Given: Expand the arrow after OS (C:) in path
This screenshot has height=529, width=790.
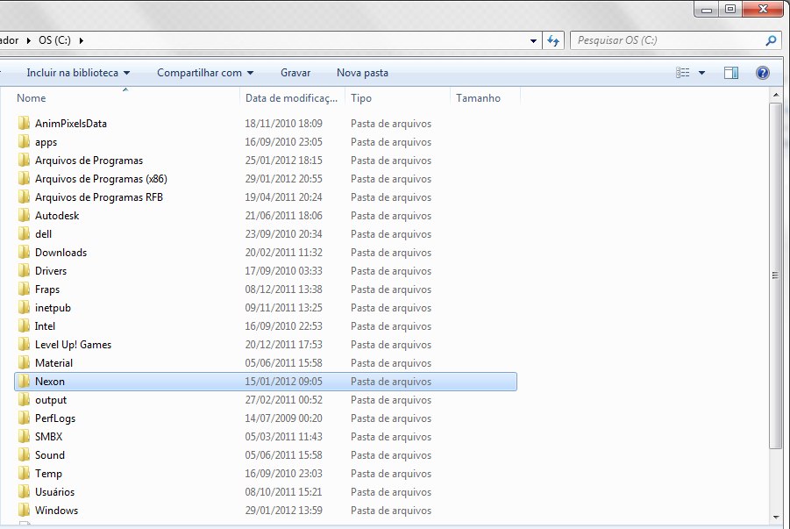Looking at the screenshot, I should tap(82, 40).
